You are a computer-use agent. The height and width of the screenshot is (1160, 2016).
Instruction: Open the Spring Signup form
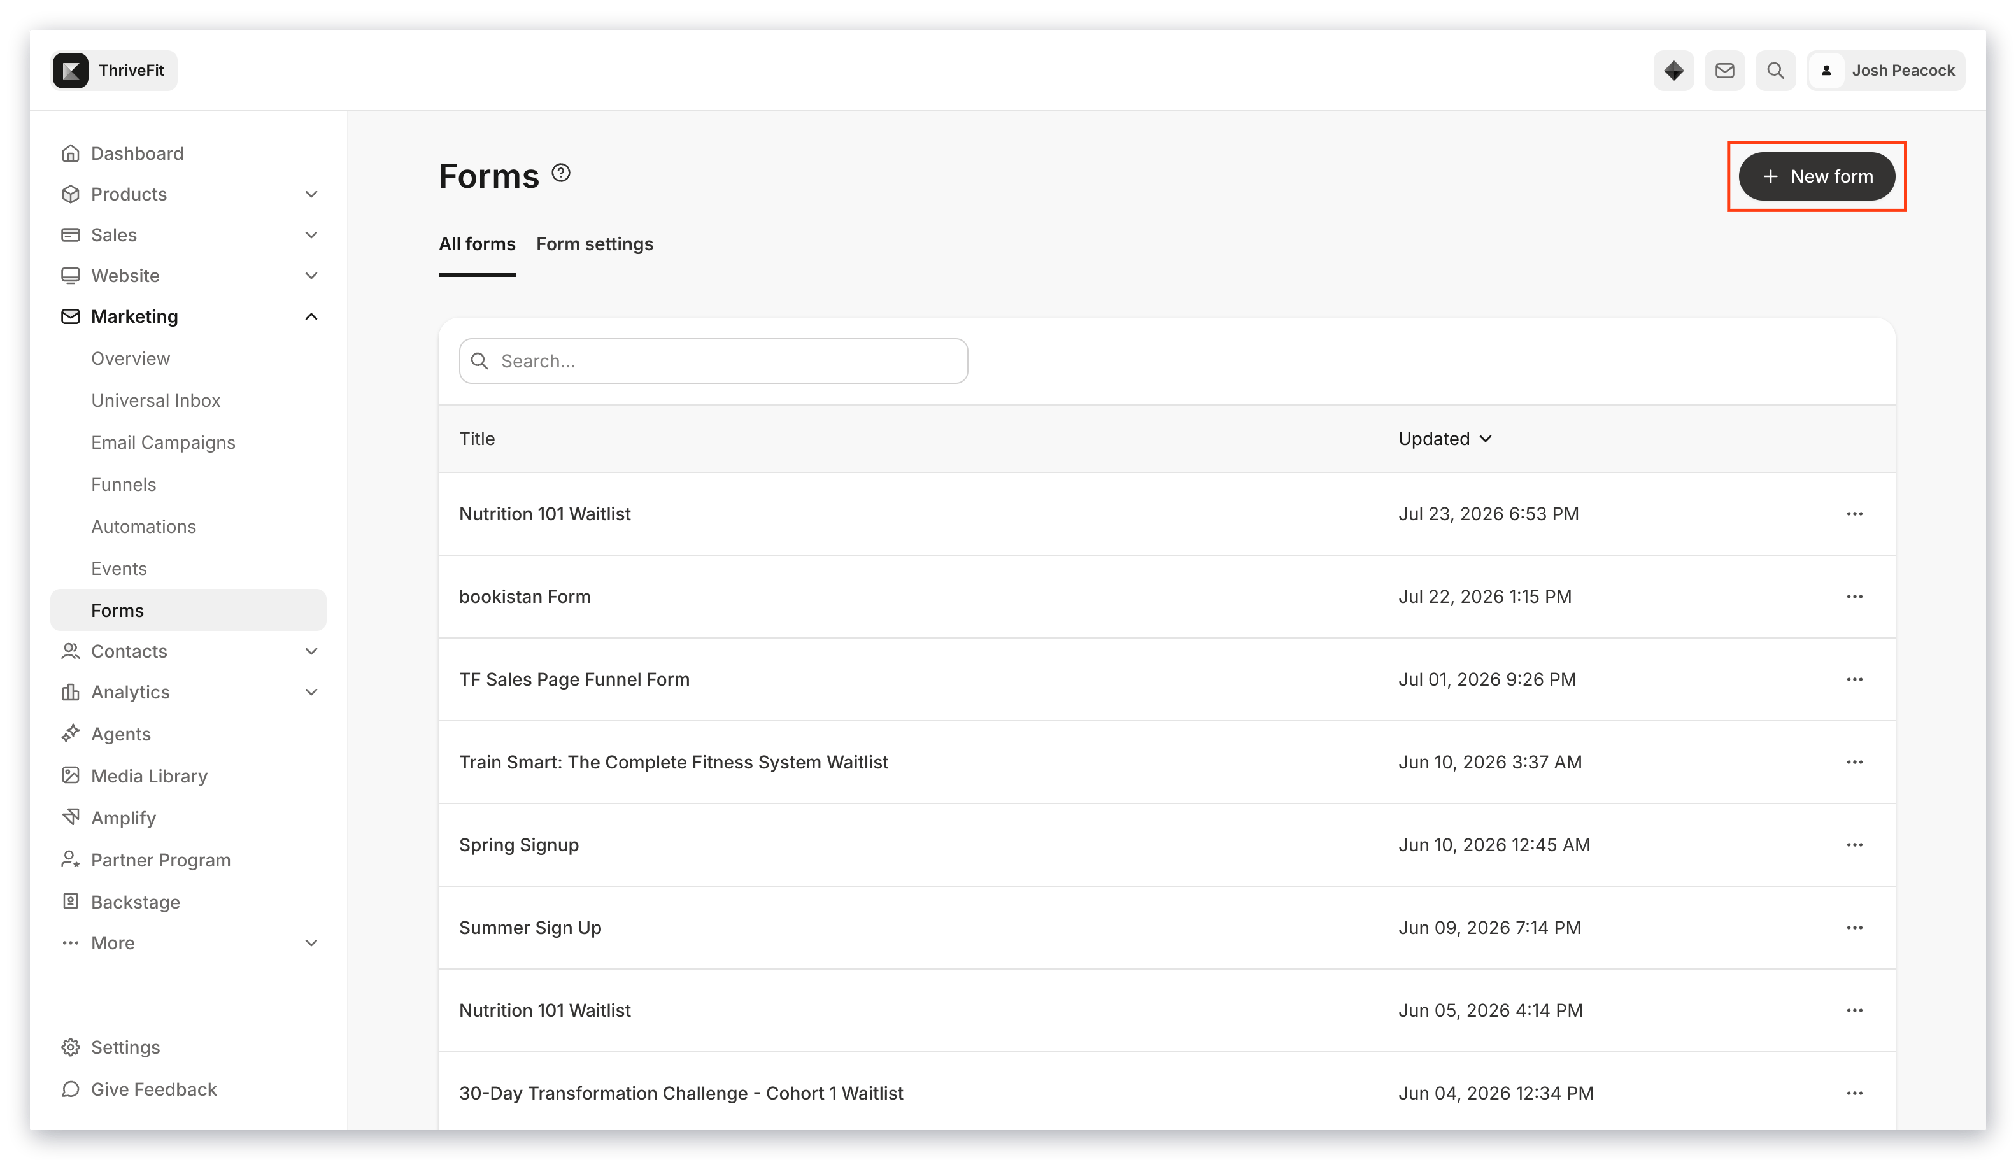[x=519, y=845]
